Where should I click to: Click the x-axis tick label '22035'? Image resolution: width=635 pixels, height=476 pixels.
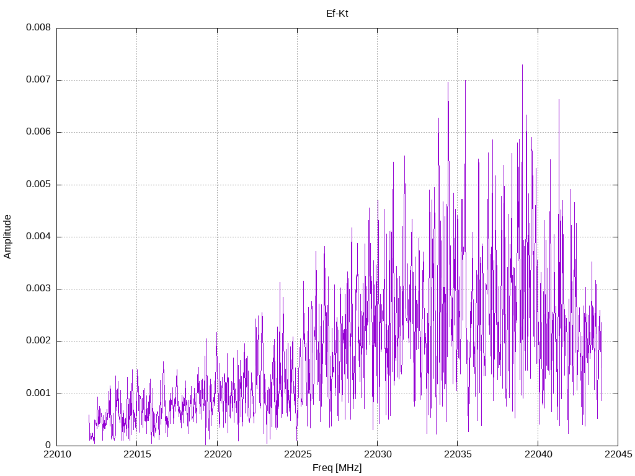click(458, 454)
